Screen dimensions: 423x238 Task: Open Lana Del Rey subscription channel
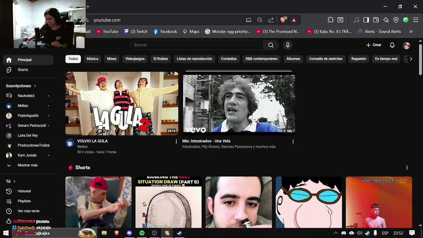(28, 136)
